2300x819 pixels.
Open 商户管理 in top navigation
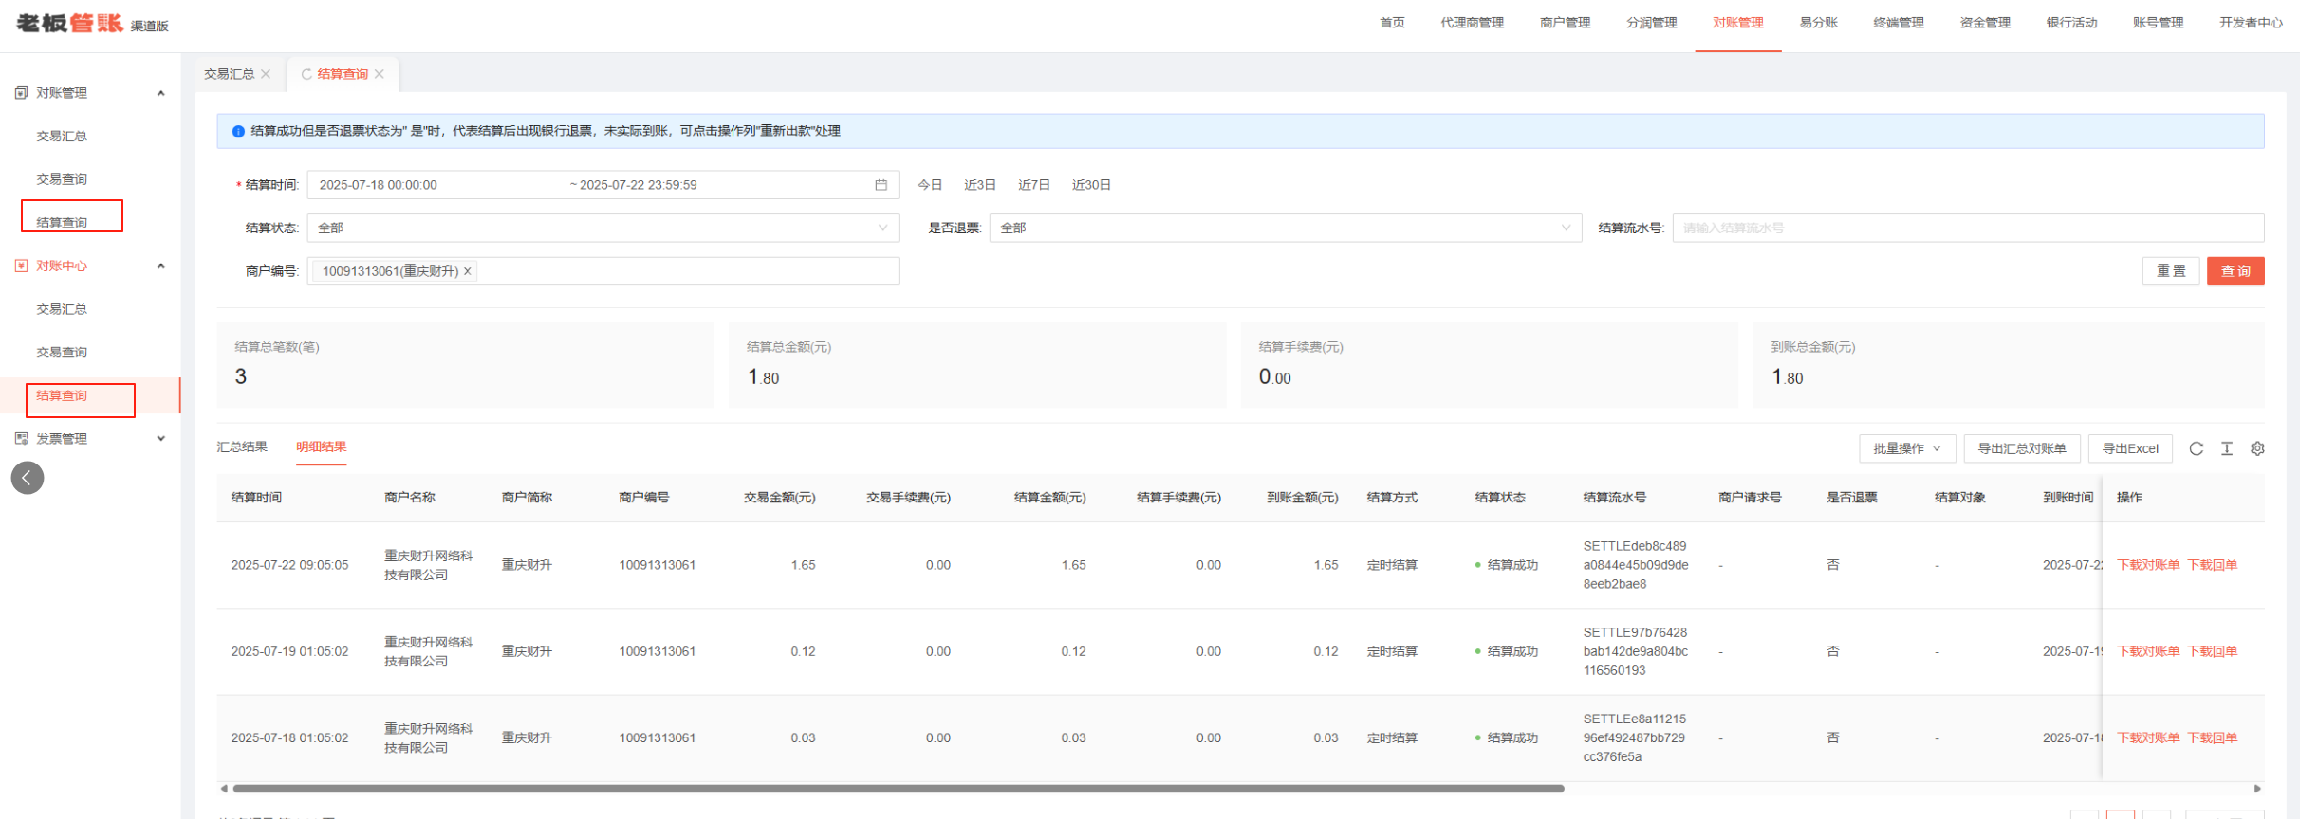coord(1565,23)
